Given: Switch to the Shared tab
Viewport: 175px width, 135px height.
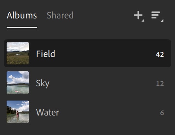Looking at the screenshot, I should (x=60, y=15).
